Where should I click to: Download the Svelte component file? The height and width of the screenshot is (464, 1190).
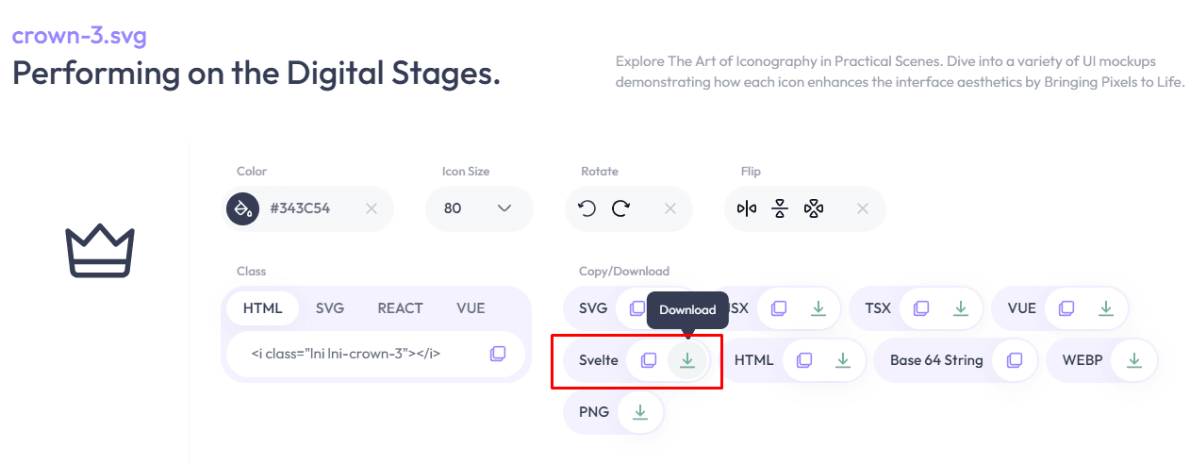click(x=688, y=360)
